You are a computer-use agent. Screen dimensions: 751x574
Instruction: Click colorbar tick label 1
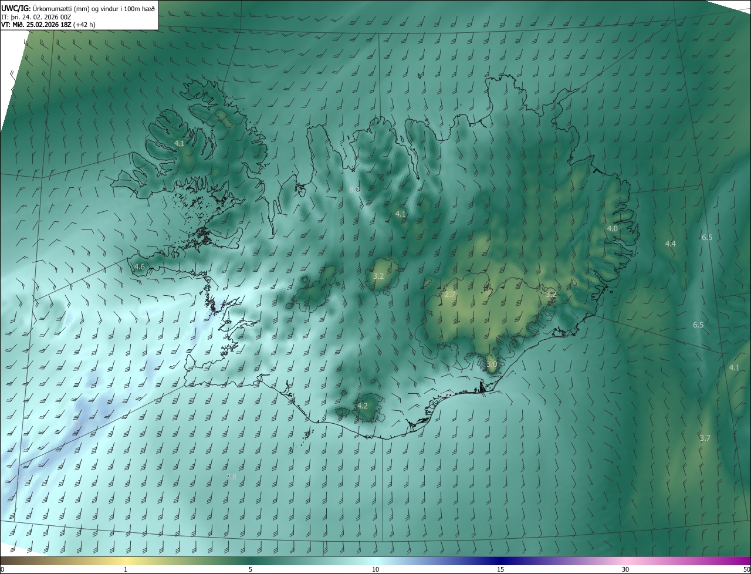click(x=126, y=569)
